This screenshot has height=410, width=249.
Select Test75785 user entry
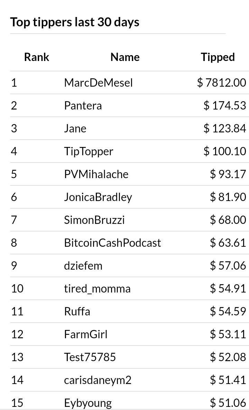90,357
